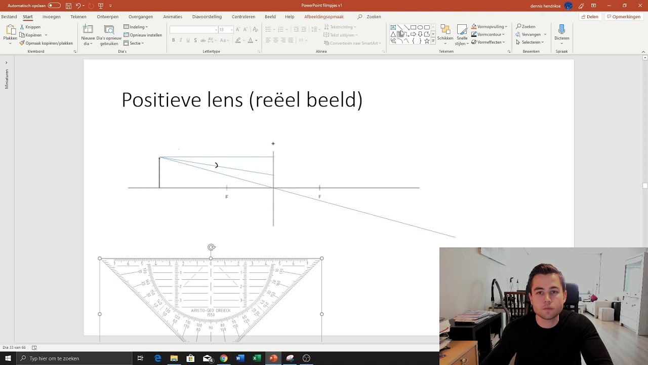The width and height of the screenshot is (648, 365).
Task: Open the Vormeffecten shape effects dropdown
Action: pyautogui.click(x=488, y=42)
